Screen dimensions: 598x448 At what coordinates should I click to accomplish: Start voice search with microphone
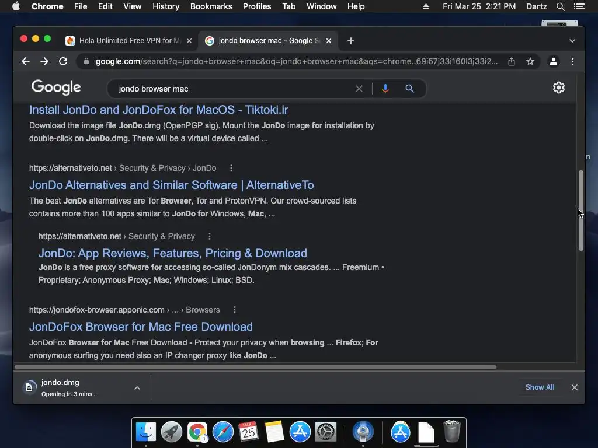[385, 89]
